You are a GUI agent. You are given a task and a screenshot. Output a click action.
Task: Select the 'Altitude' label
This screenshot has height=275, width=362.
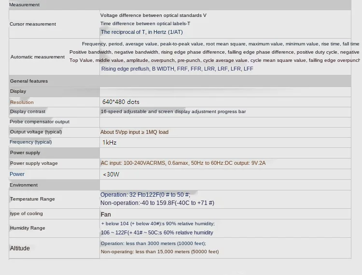coord(20,248)
